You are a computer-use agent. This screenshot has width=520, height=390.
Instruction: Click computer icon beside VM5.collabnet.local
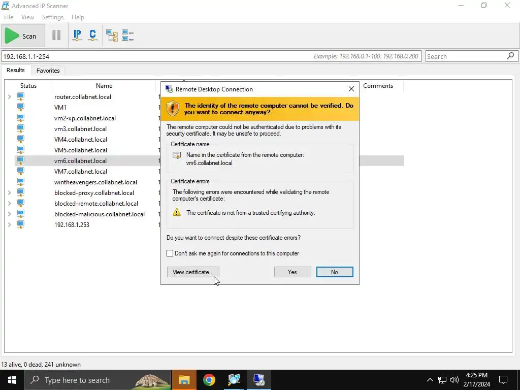pos(20,150)
